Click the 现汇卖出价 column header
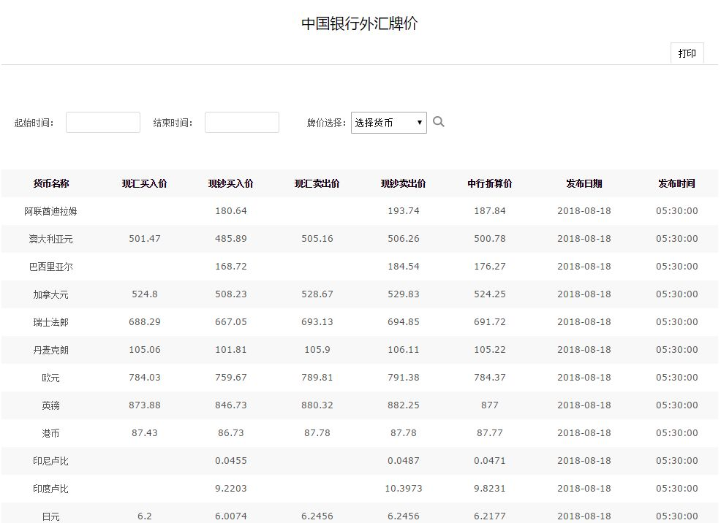This screenshot has height=523, width=721. 317,183
